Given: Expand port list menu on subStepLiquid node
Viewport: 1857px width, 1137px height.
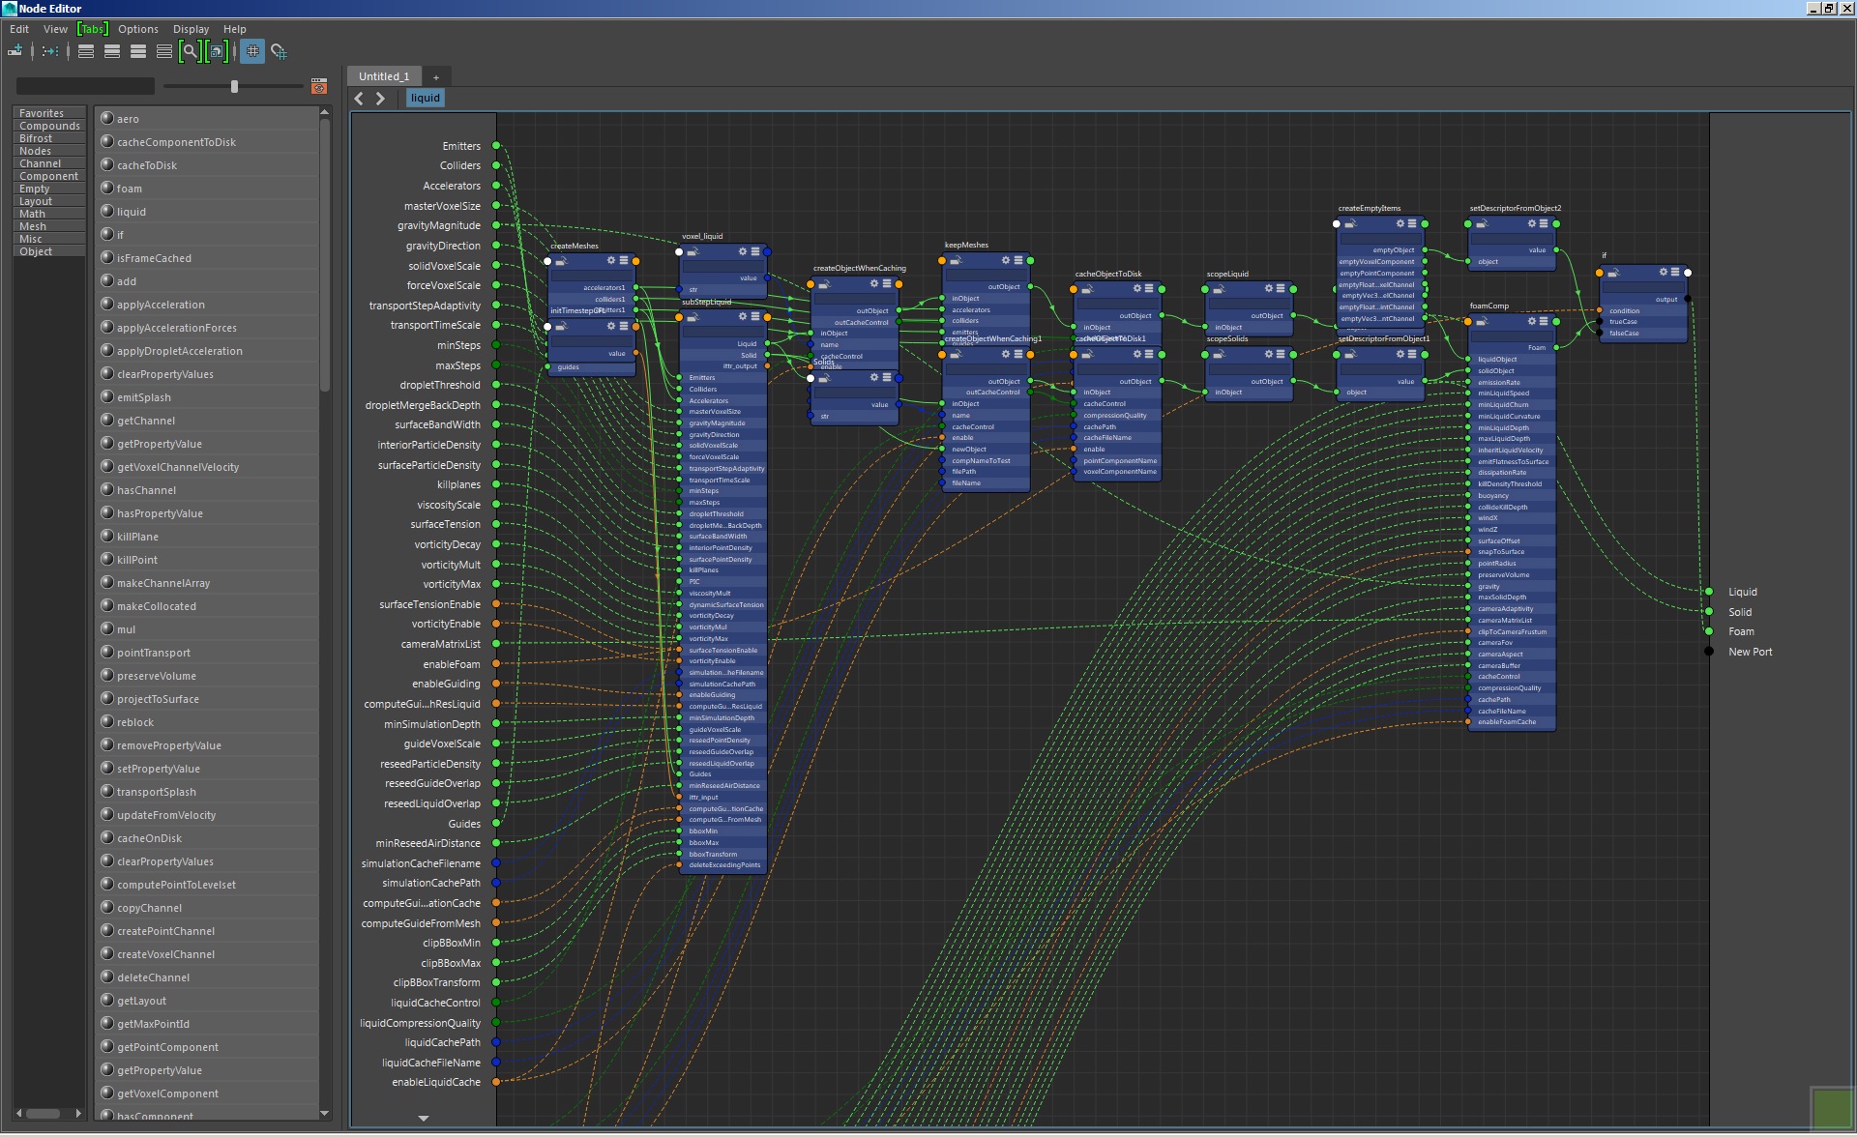Looking at the screenshot, I should 756,316.
